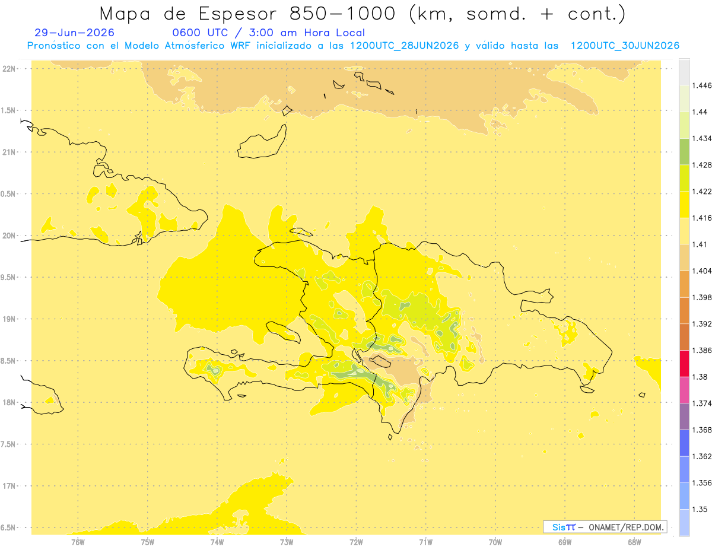The image size is (712, 550).
Task: Click the legend value '1.428'
Action: tap(702, 165)
